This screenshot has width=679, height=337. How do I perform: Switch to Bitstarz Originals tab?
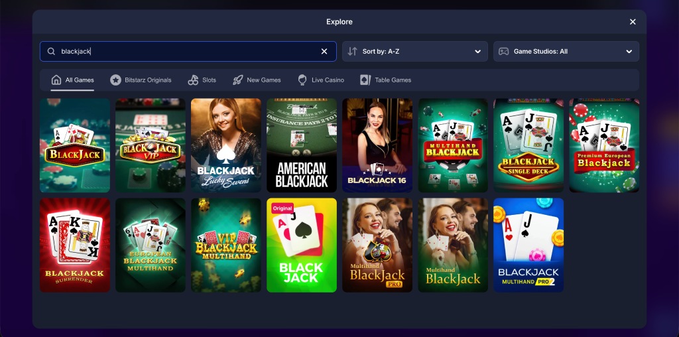[x=141, y=80]
